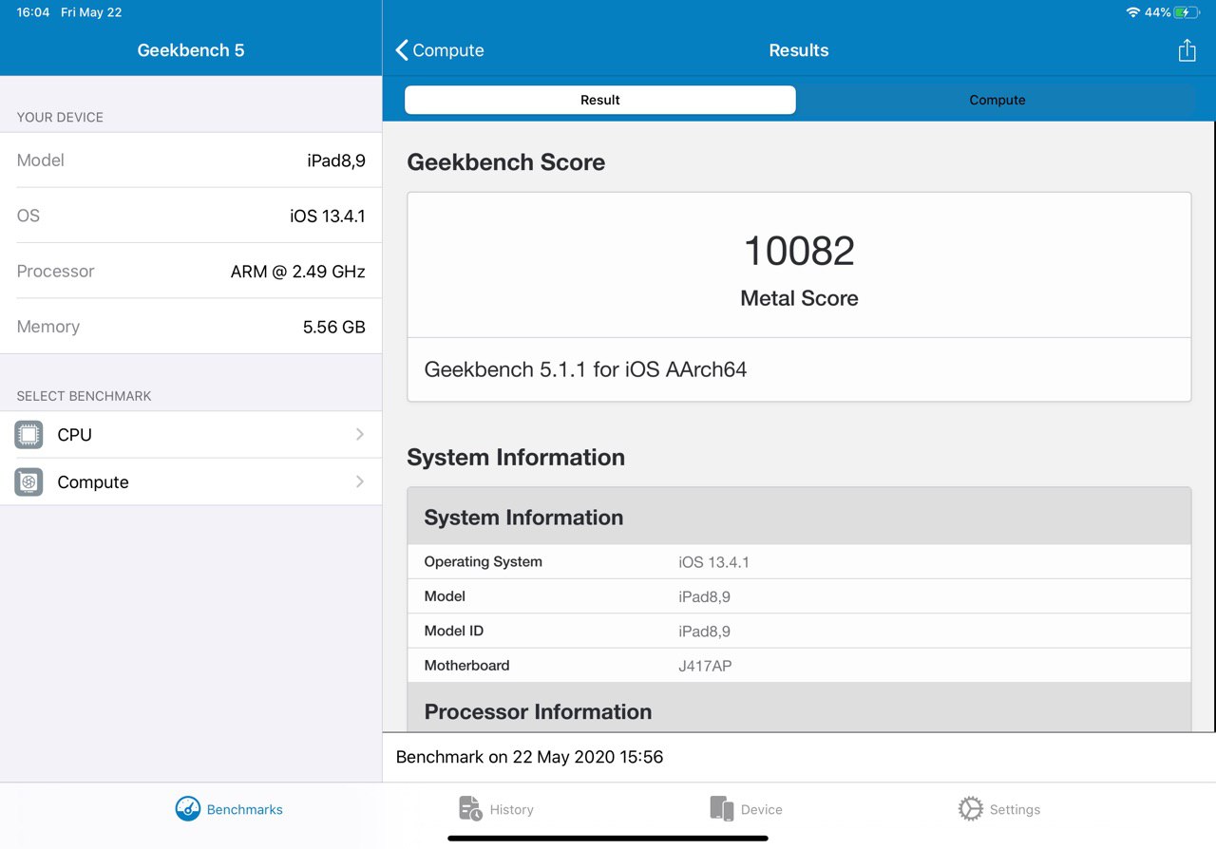This screenshot has height=849, width=1216.
Task: Select the CPU benchmark label
Action: tap(74, 435)
